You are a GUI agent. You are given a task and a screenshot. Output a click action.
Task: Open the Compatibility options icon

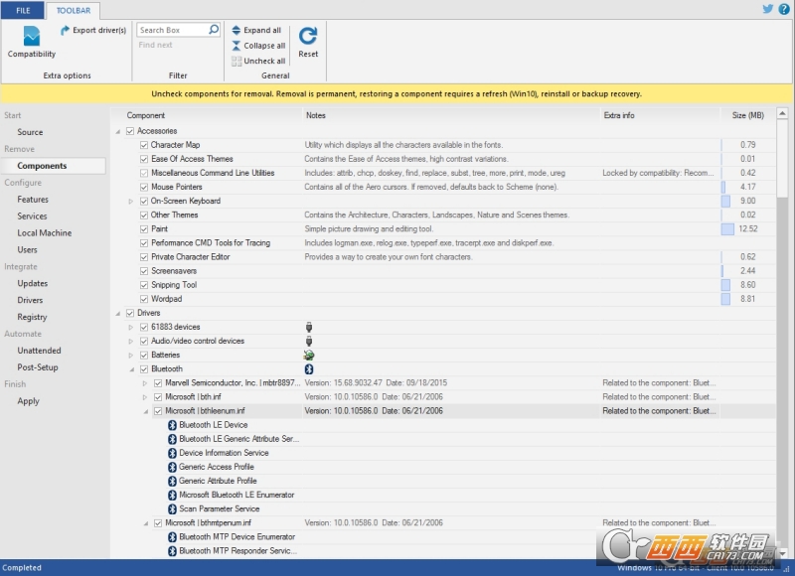point(32,36)
